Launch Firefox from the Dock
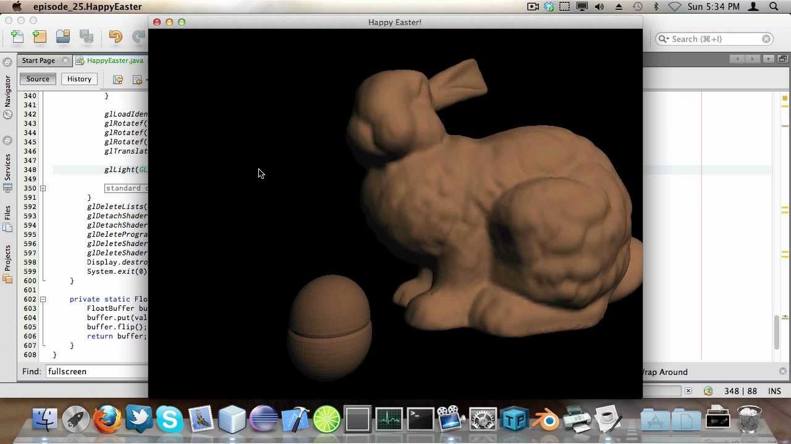Image resolution: width=791 pixels, height=444 pixels. click(x=107, y=419)
